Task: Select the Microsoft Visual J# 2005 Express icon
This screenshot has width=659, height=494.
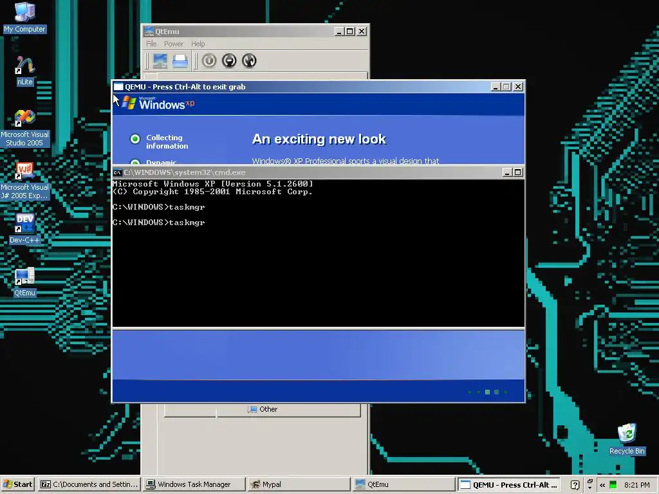Action: pyautogui.click(x=24, y=181)
